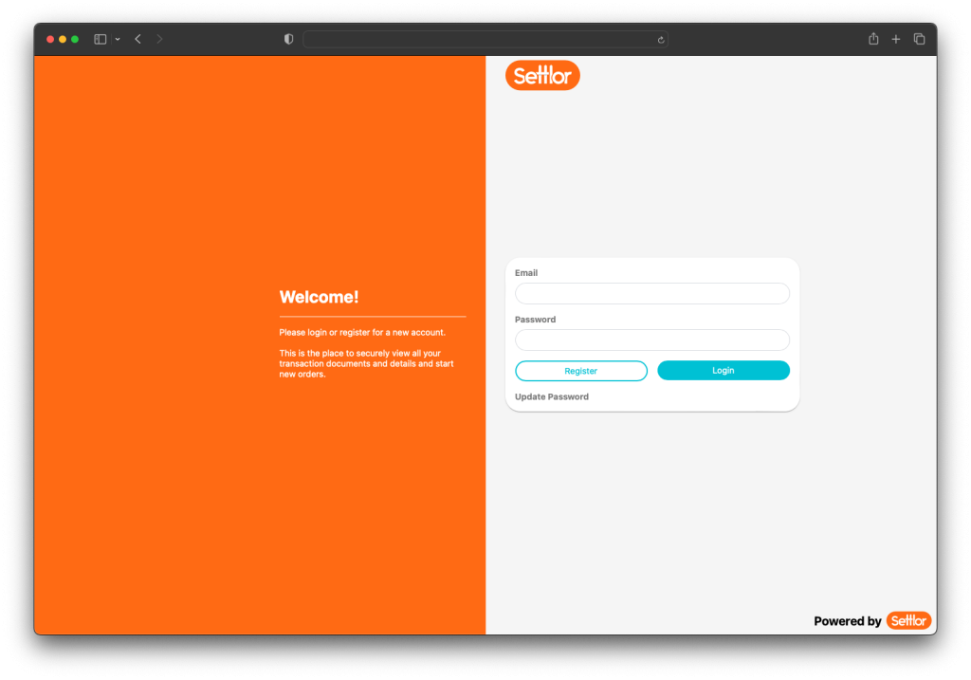Image resolution: width=971 pixels, height=680 pixels.
Task: Click the green zoom traffic light
Action: pyautogui.click(x=75, y=39)
